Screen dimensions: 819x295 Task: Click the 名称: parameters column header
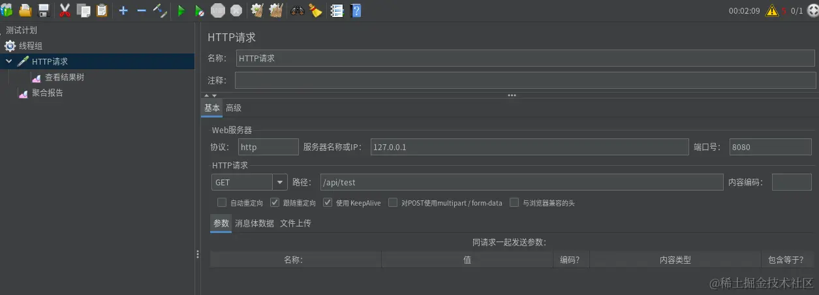(x=296, y=260)
